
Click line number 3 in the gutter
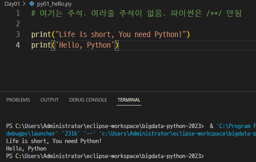[x=18, y=34]
